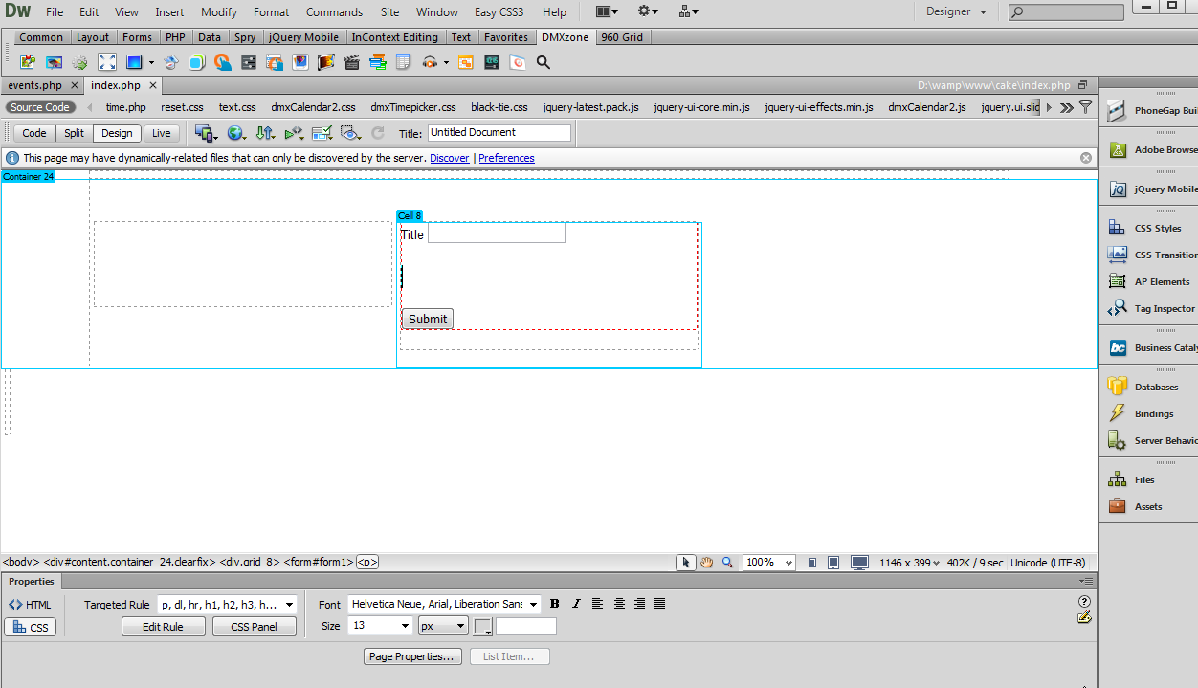
Task: Open PhoneGap Build panel icon
Action: point(1117,110)
